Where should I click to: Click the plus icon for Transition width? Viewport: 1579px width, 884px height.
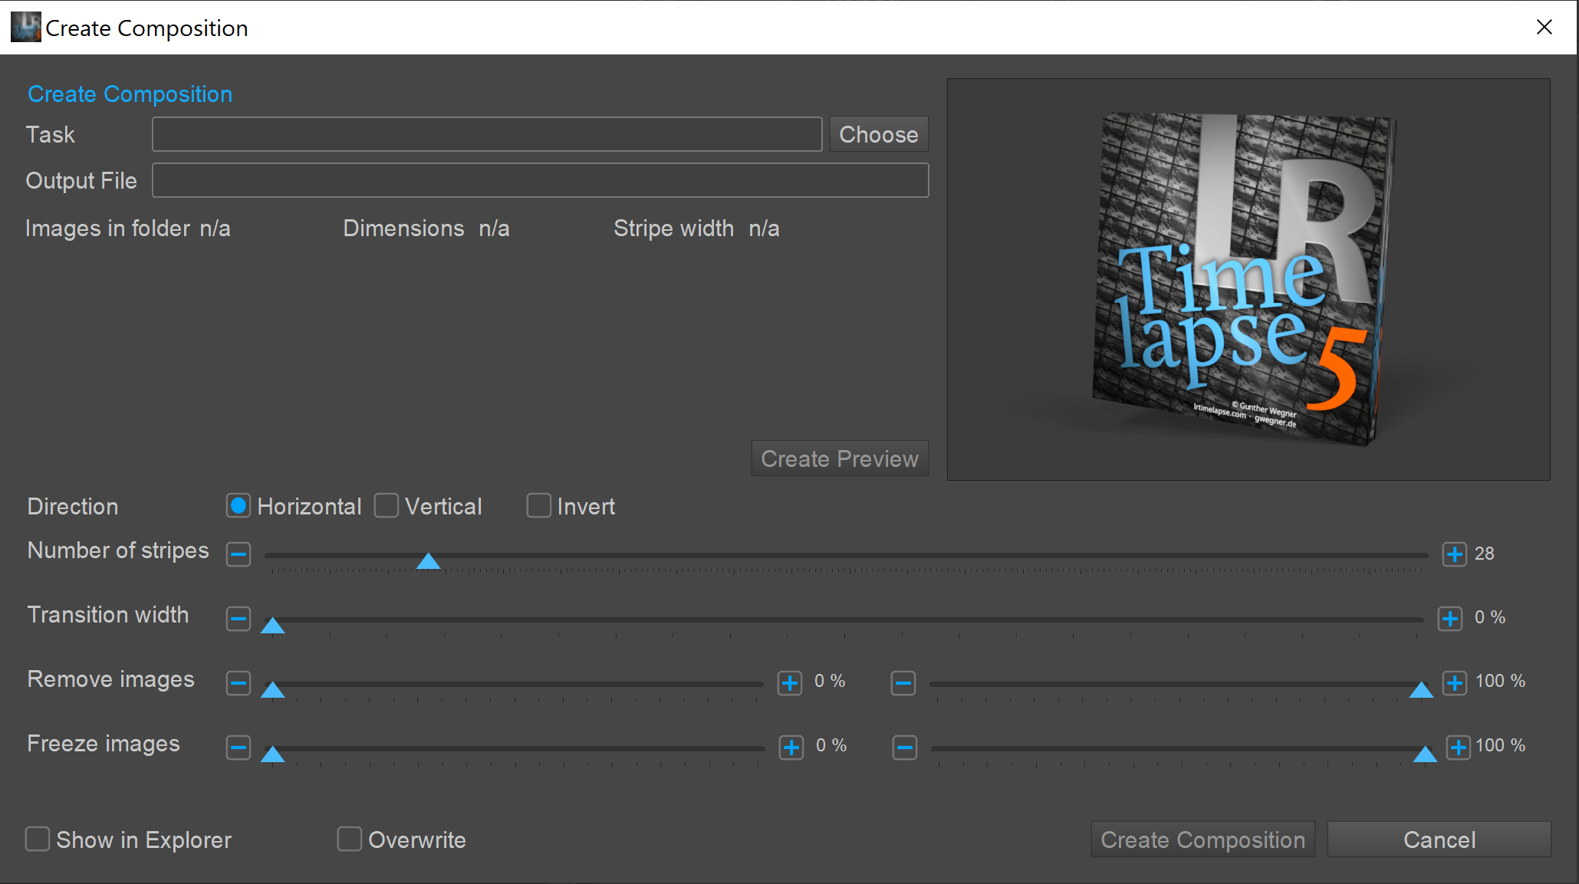click(1449, 618)
